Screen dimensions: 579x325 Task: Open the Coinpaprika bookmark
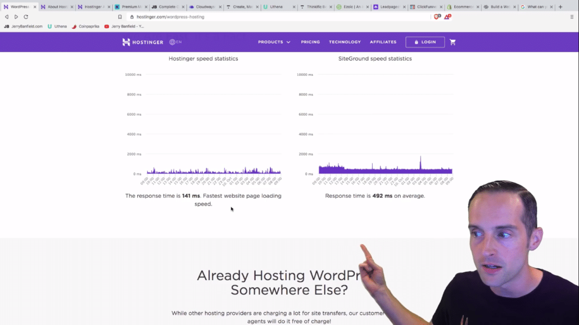[85, 26]
